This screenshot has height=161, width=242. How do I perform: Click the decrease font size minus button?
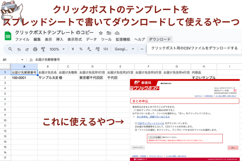point(142,49)
